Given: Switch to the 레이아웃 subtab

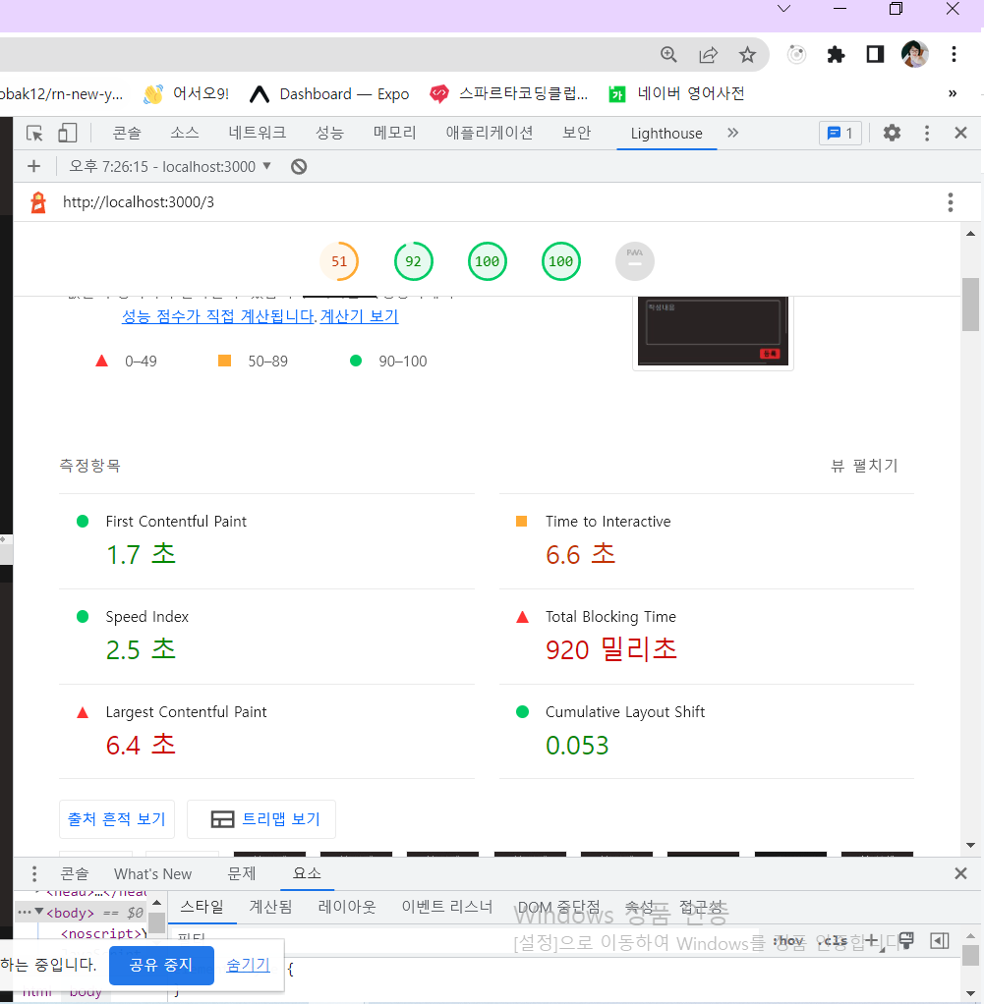Looking at the screenshot, I should [x=347, y=907].
